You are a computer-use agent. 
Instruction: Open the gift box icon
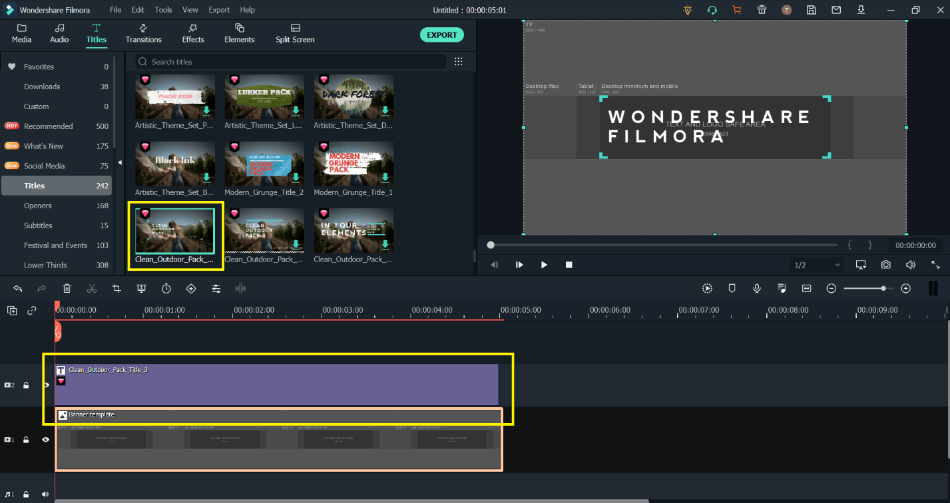point(762,10)
